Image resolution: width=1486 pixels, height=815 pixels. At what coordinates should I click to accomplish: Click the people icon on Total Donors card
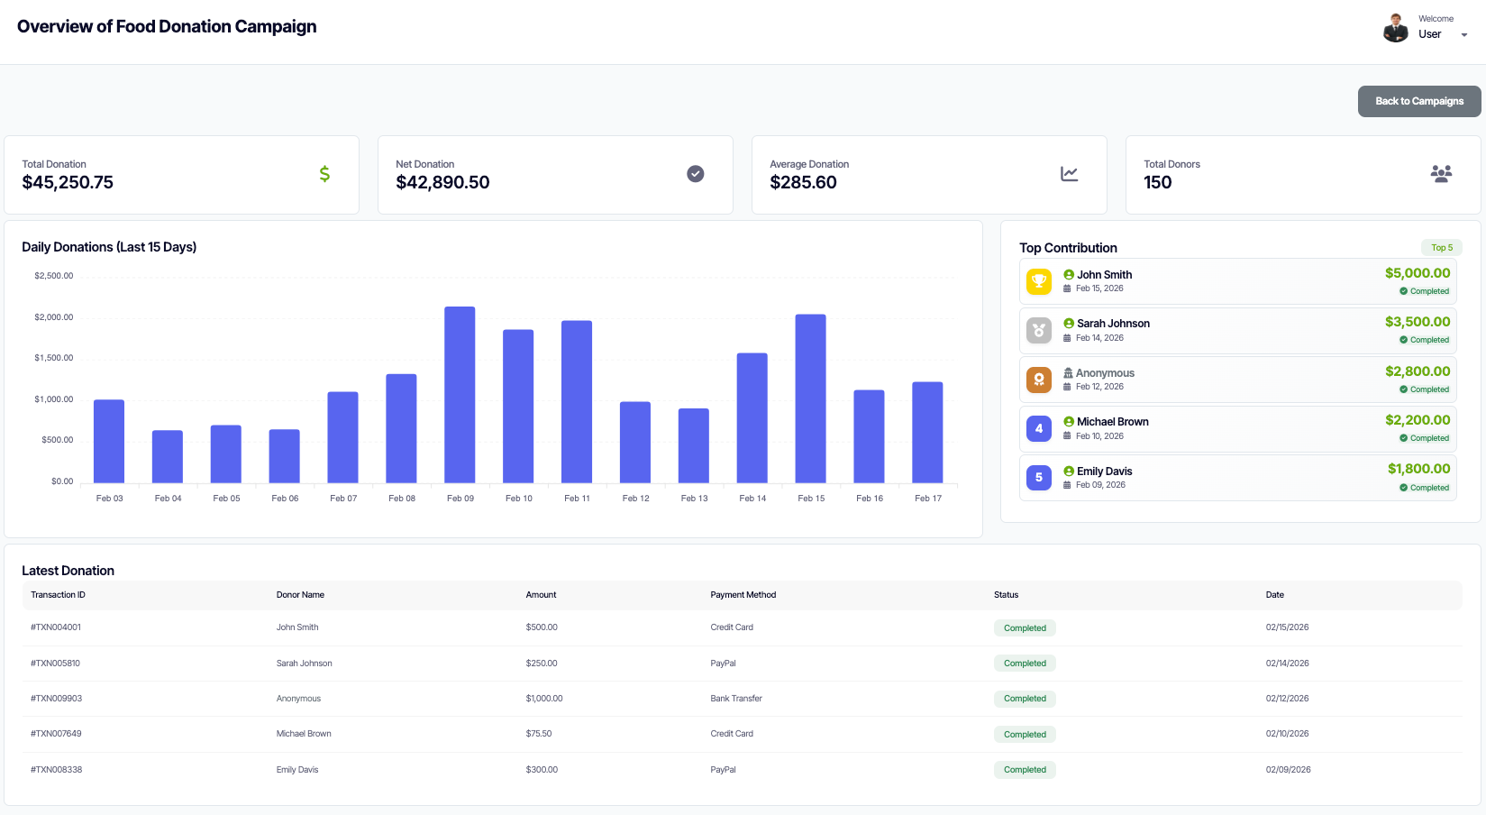tap(1442, 173)
